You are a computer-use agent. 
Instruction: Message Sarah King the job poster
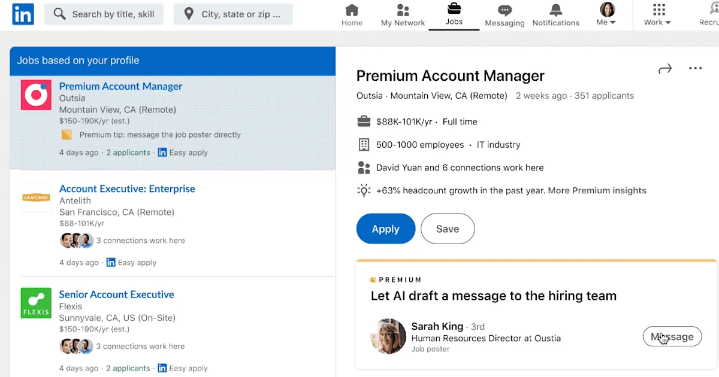point(672,336)
